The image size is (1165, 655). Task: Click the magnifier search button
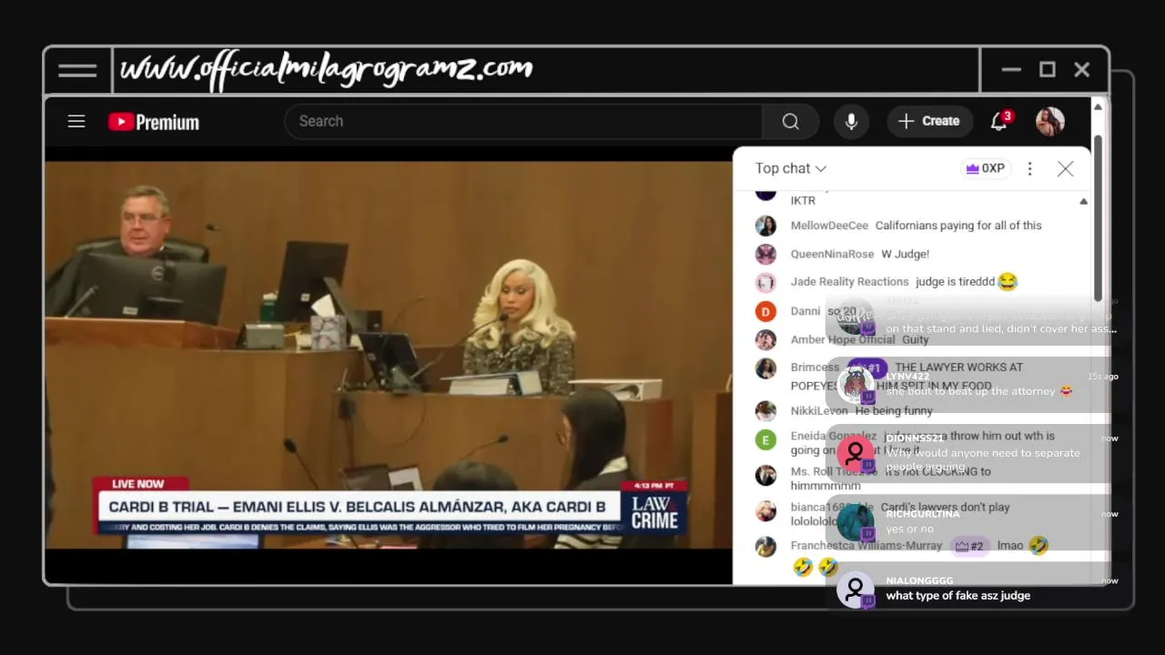pyautogui.click(x=791, y=121)
